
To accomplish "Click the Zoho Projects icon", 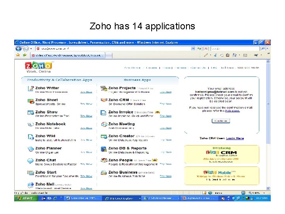I will coord(104,89).
